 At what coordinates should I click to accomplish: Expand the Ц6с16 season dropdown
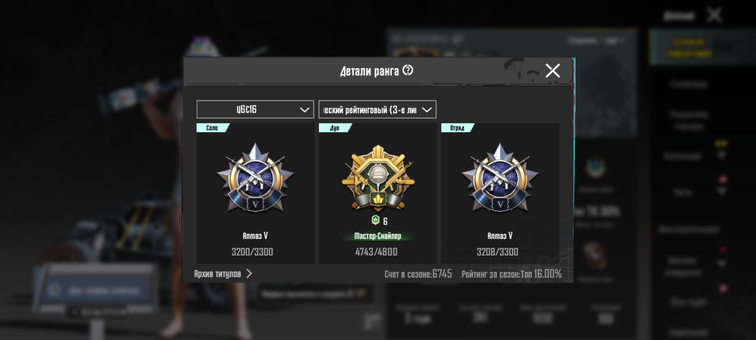(x=255, y=109)
